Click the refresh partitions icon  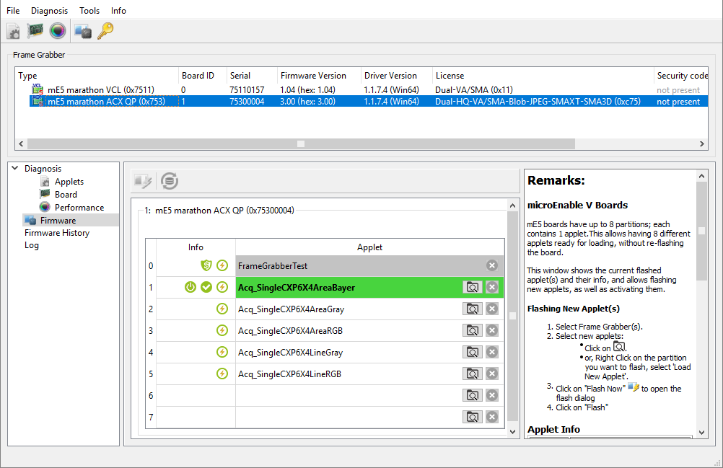[x=170, y=181]
